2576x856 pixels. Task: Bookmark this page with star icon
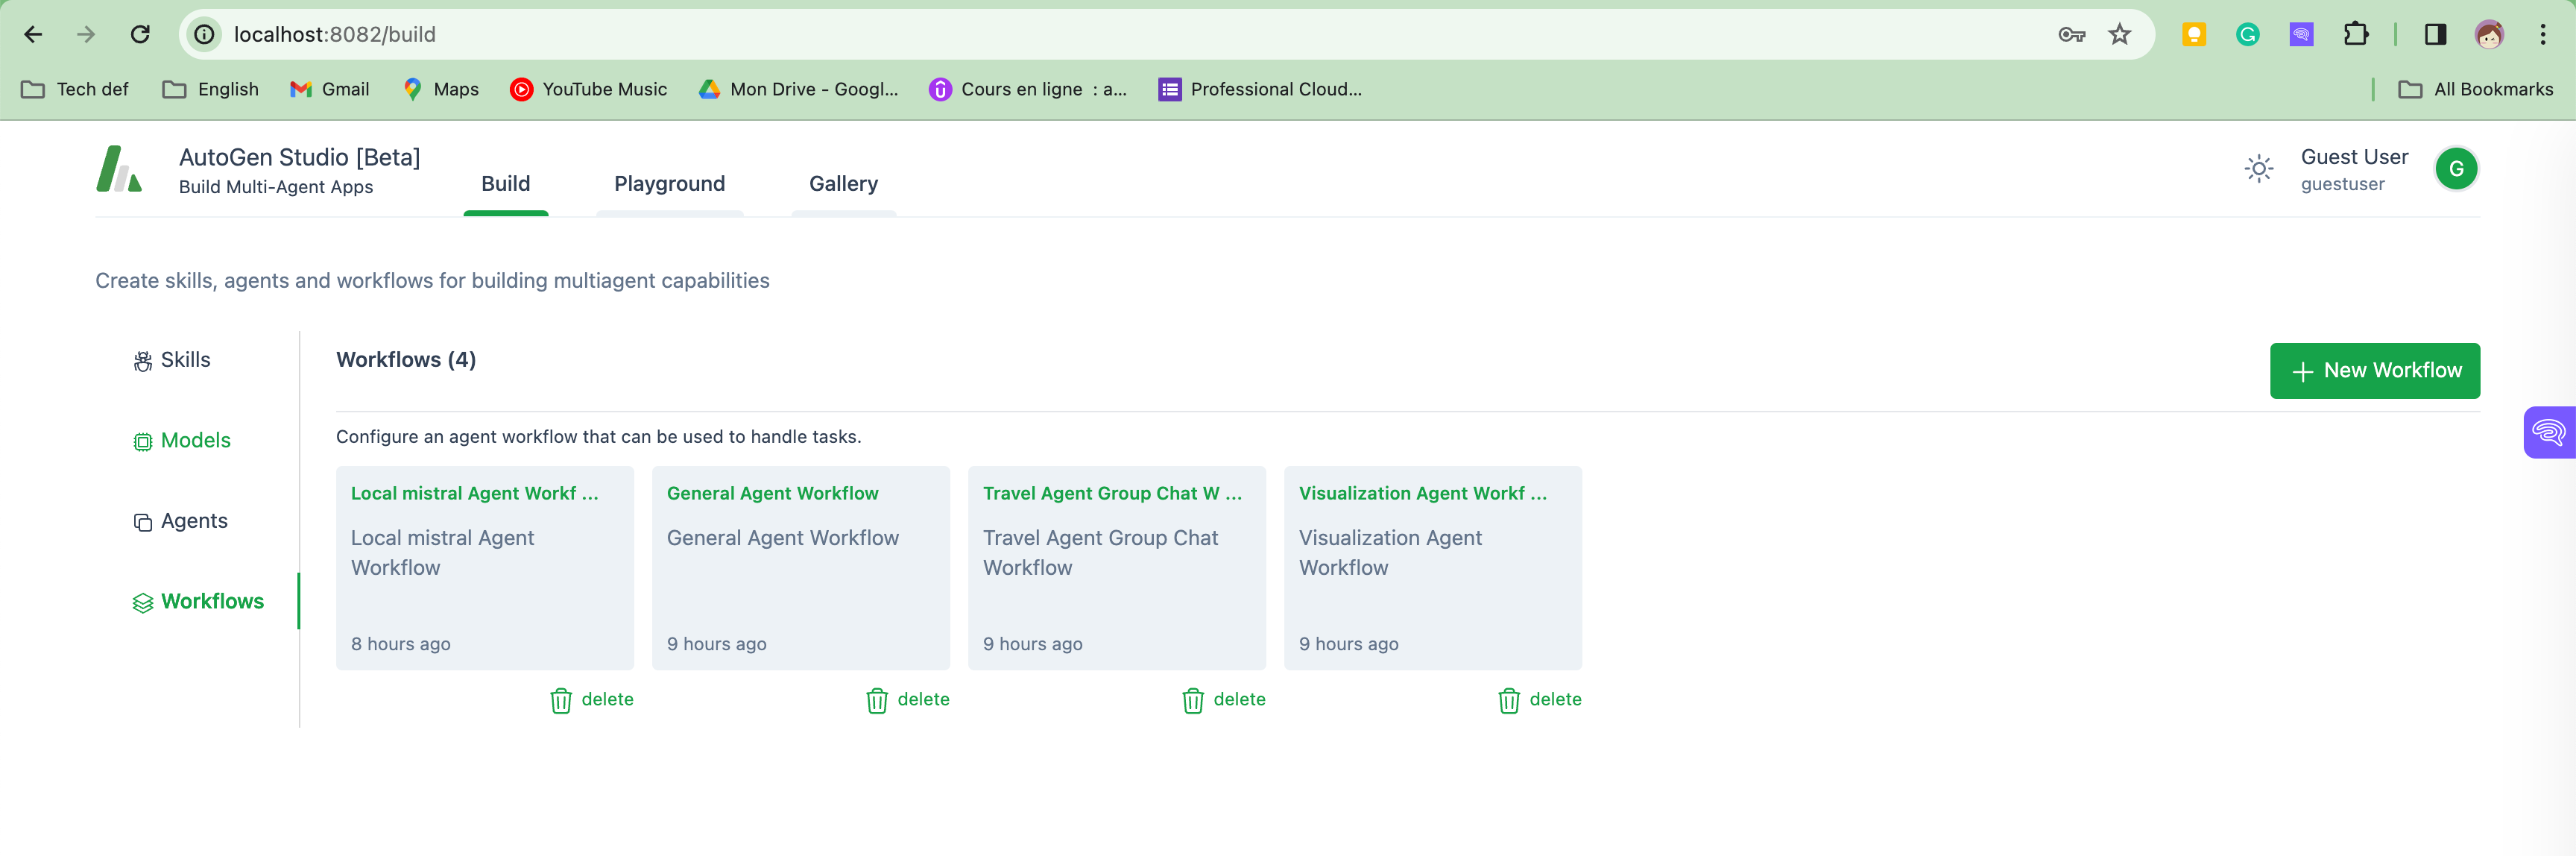click(2119, 34)
